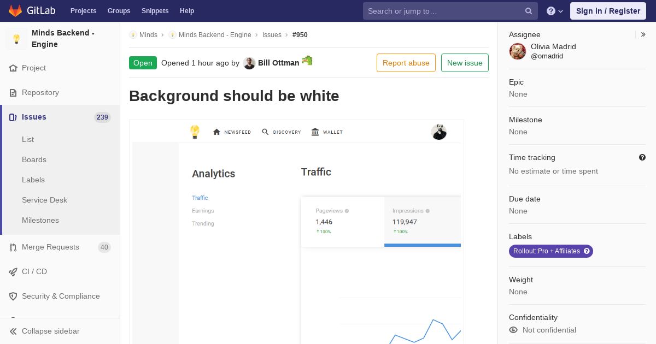This screenshot has width=656, height=344.
Task: Click the Collapse sidebar double-chevron icon
Action: pos(13,331)
